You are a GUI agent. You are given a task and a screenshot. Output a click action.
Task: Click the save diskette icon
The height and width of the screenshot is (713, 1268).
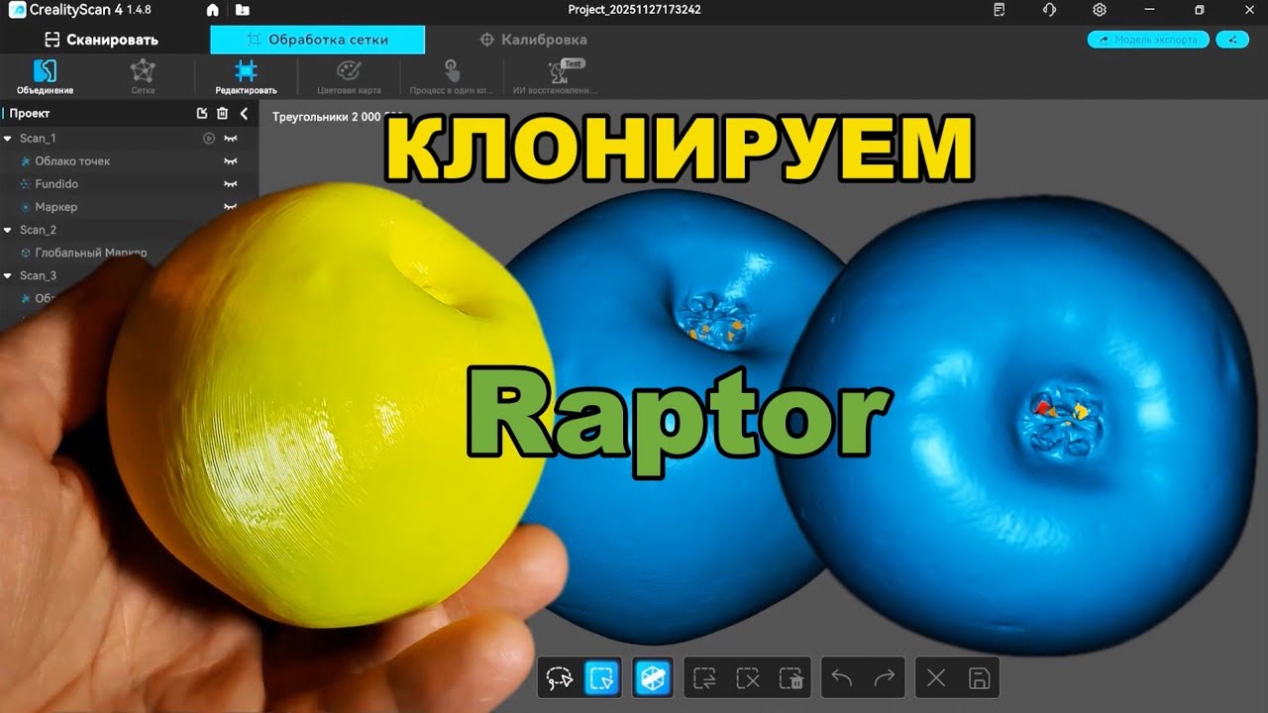tap(979, 678)
